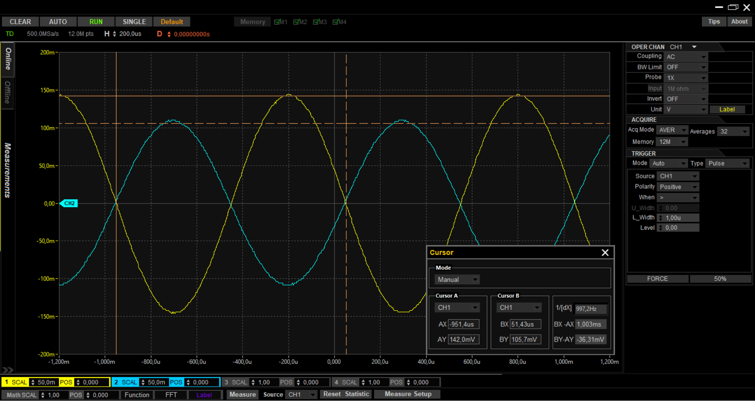Click the BX cursor value field
Viewport: 755px width, 401px height.
[x=525, y=324]
